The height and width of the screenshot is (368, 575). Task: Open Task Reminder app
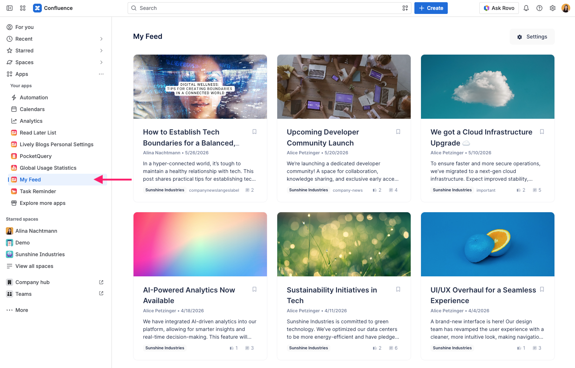(58, 191)
